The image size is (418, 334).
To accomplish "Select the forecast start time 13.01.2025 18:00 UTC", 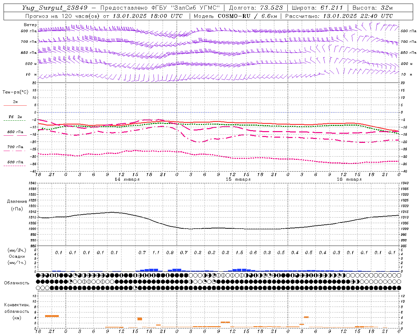I will [148, 16].
